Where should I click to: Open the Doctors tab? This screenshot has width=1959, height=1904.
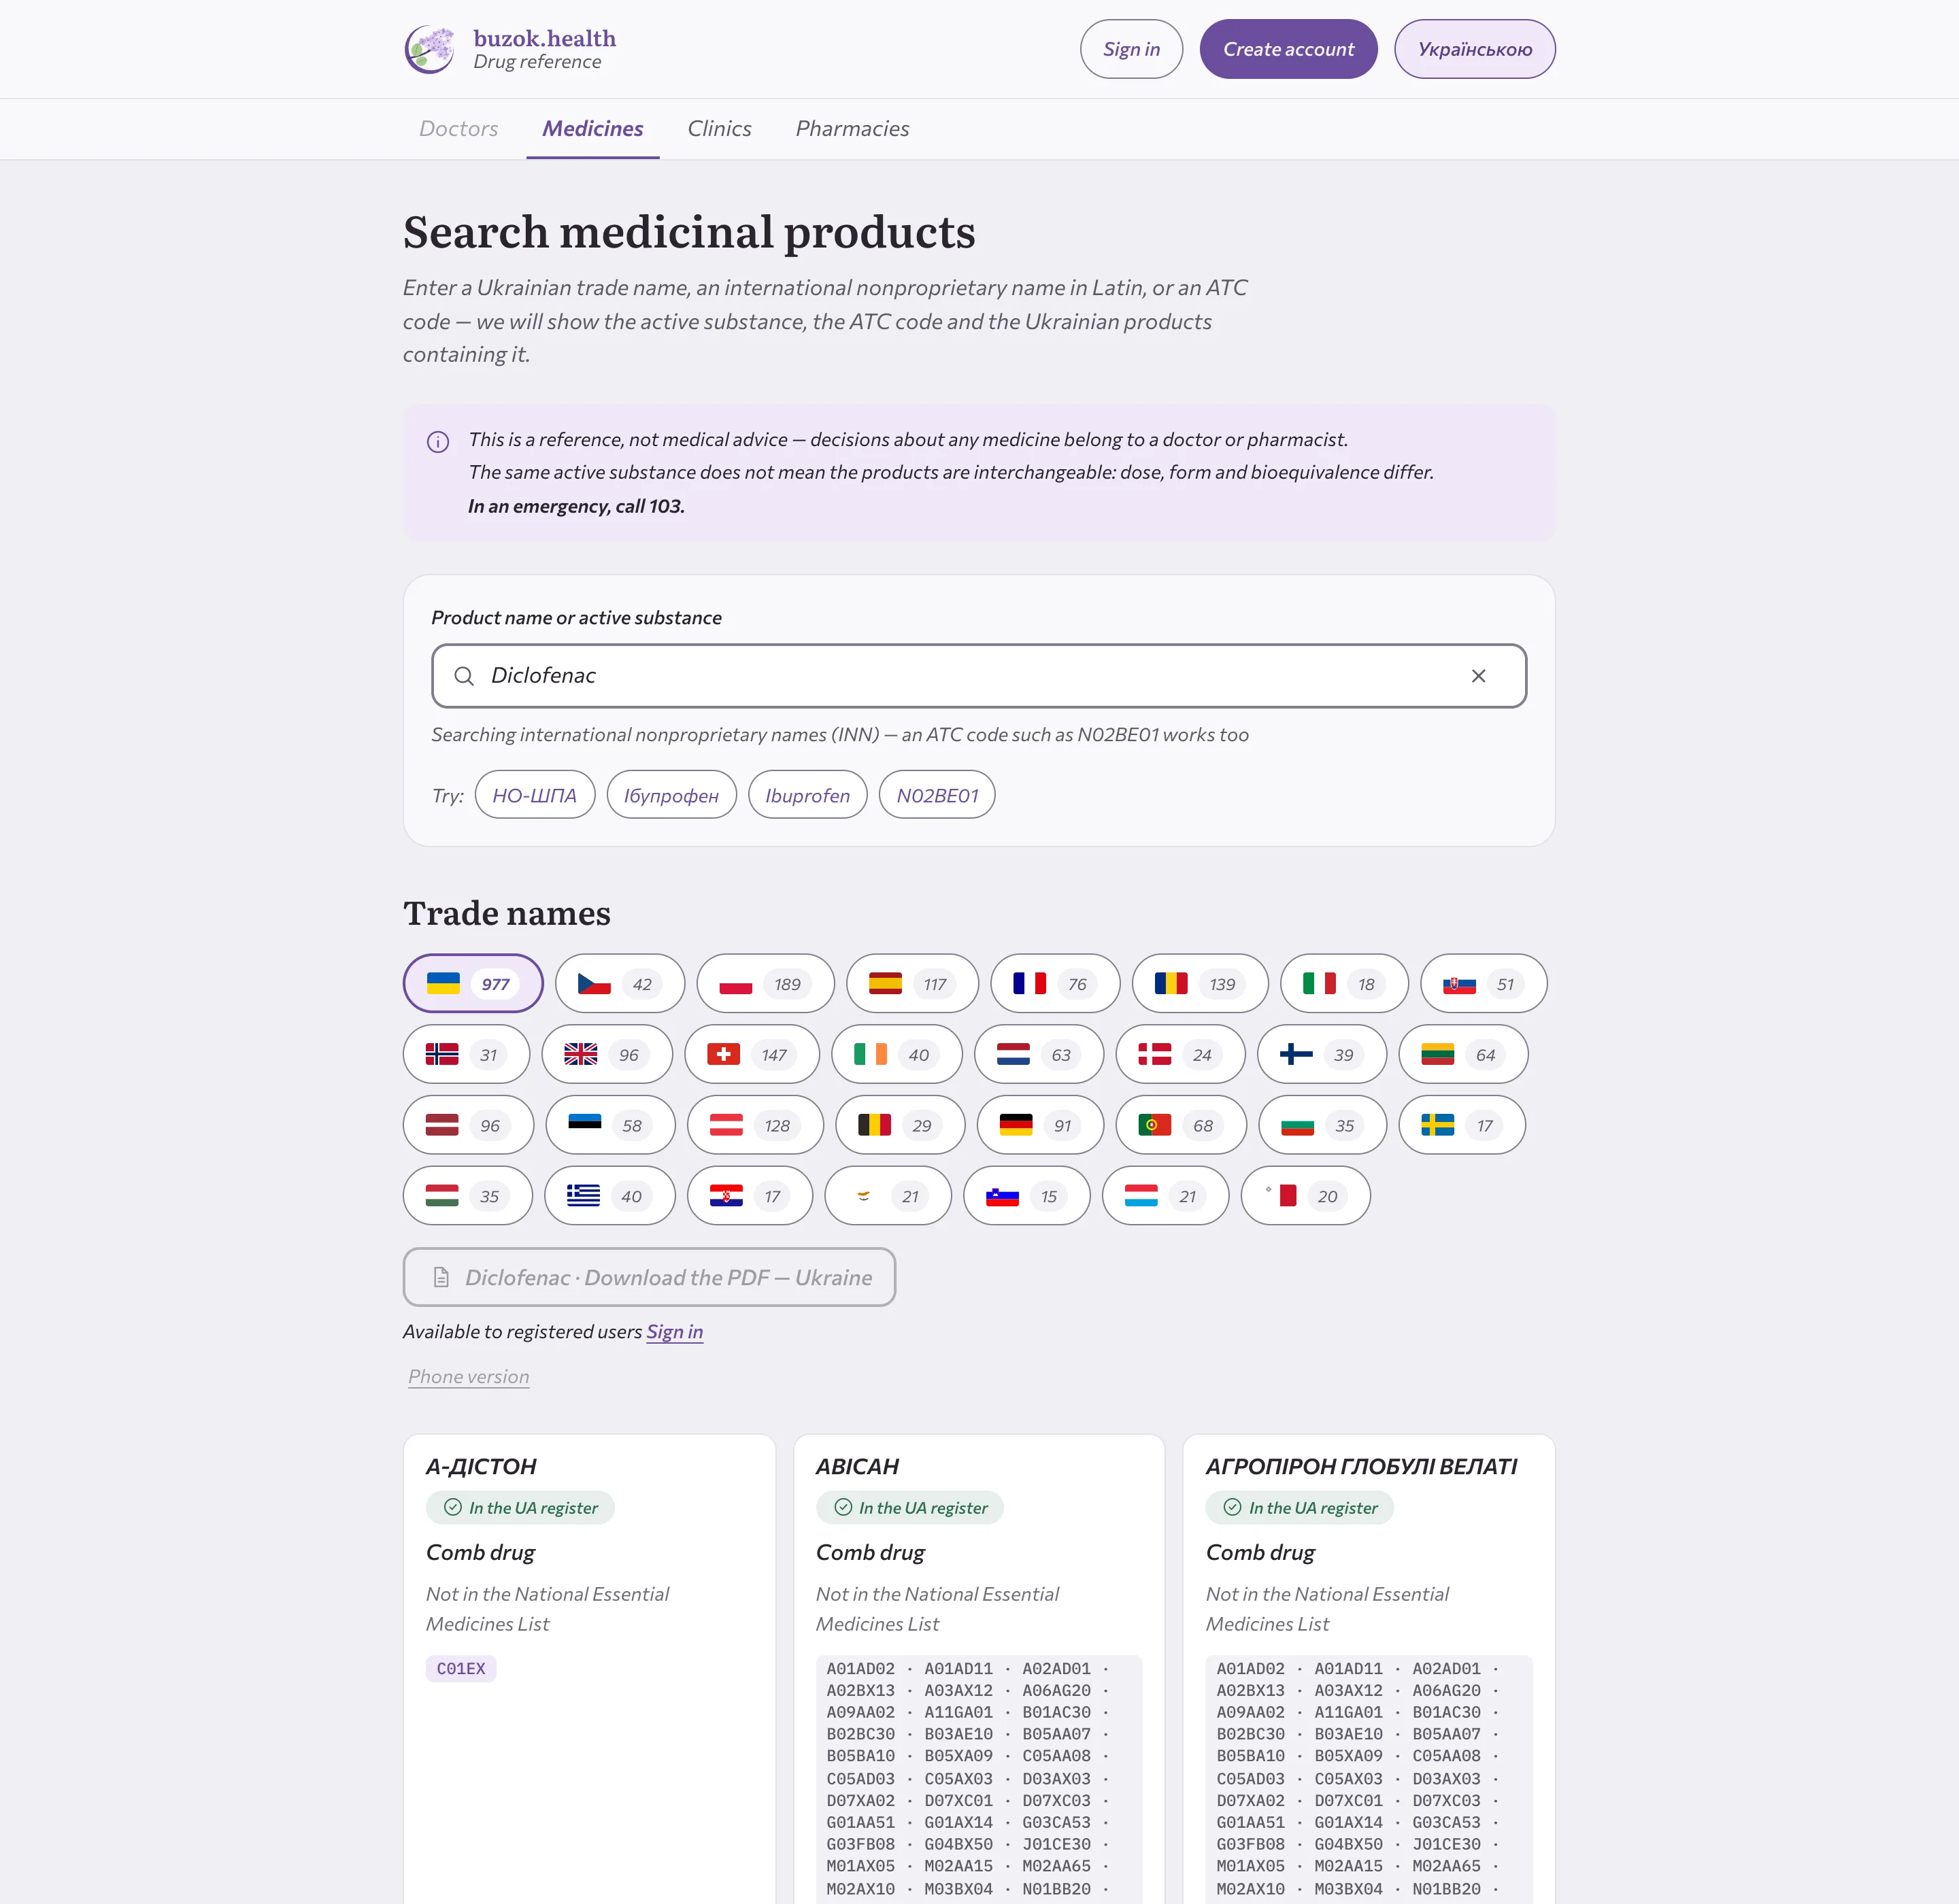tap(458, 129)
